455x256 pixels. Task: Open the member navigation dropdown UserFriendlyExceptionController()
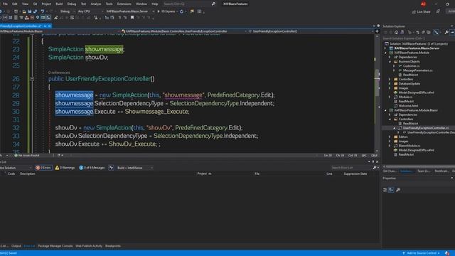[311, 31]
